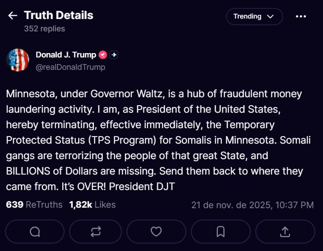This screenshot has height=251, width=323.
Task: View the 1,82k Likes list
Action: 92,205
